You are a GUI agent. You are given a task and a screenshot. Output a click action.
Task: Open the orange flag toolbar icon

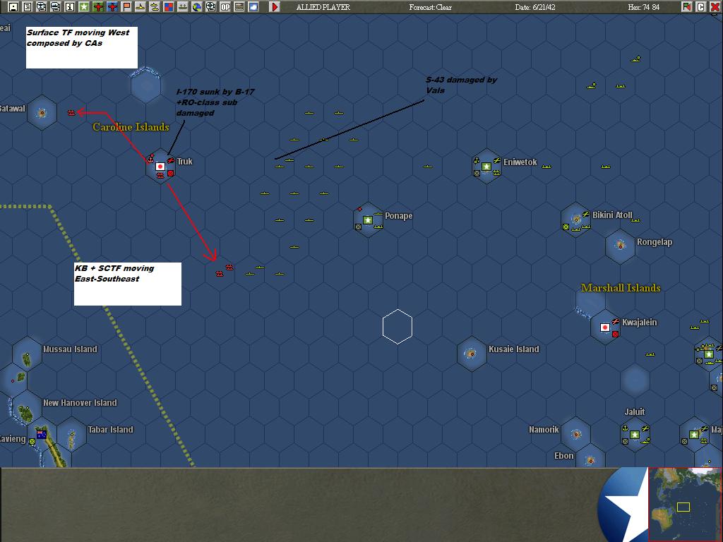pos(126,7)
